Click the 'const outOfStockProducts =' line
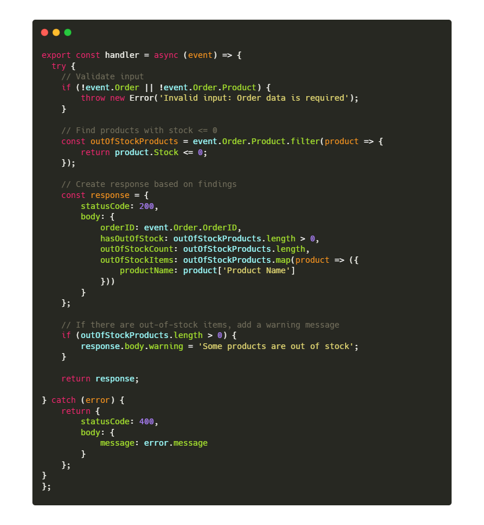 (x=222, y=141)
